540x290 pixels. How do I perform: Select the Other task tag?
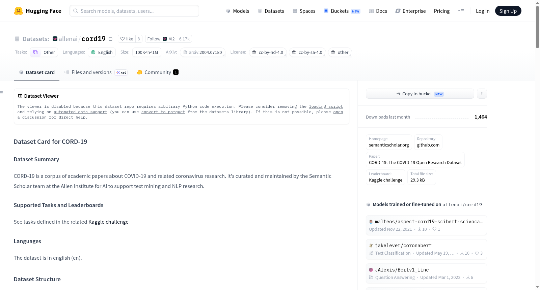point(44,52)
